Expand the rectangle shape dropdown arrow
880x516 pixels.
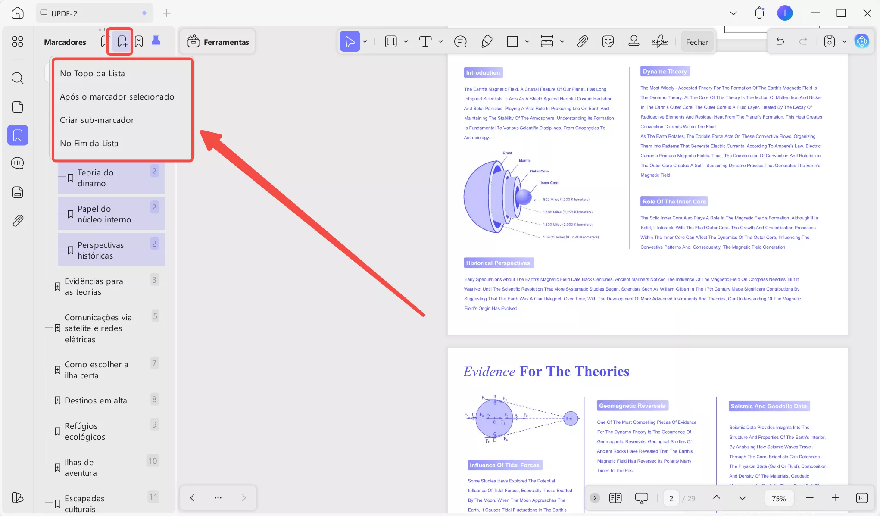click(527, 41)
